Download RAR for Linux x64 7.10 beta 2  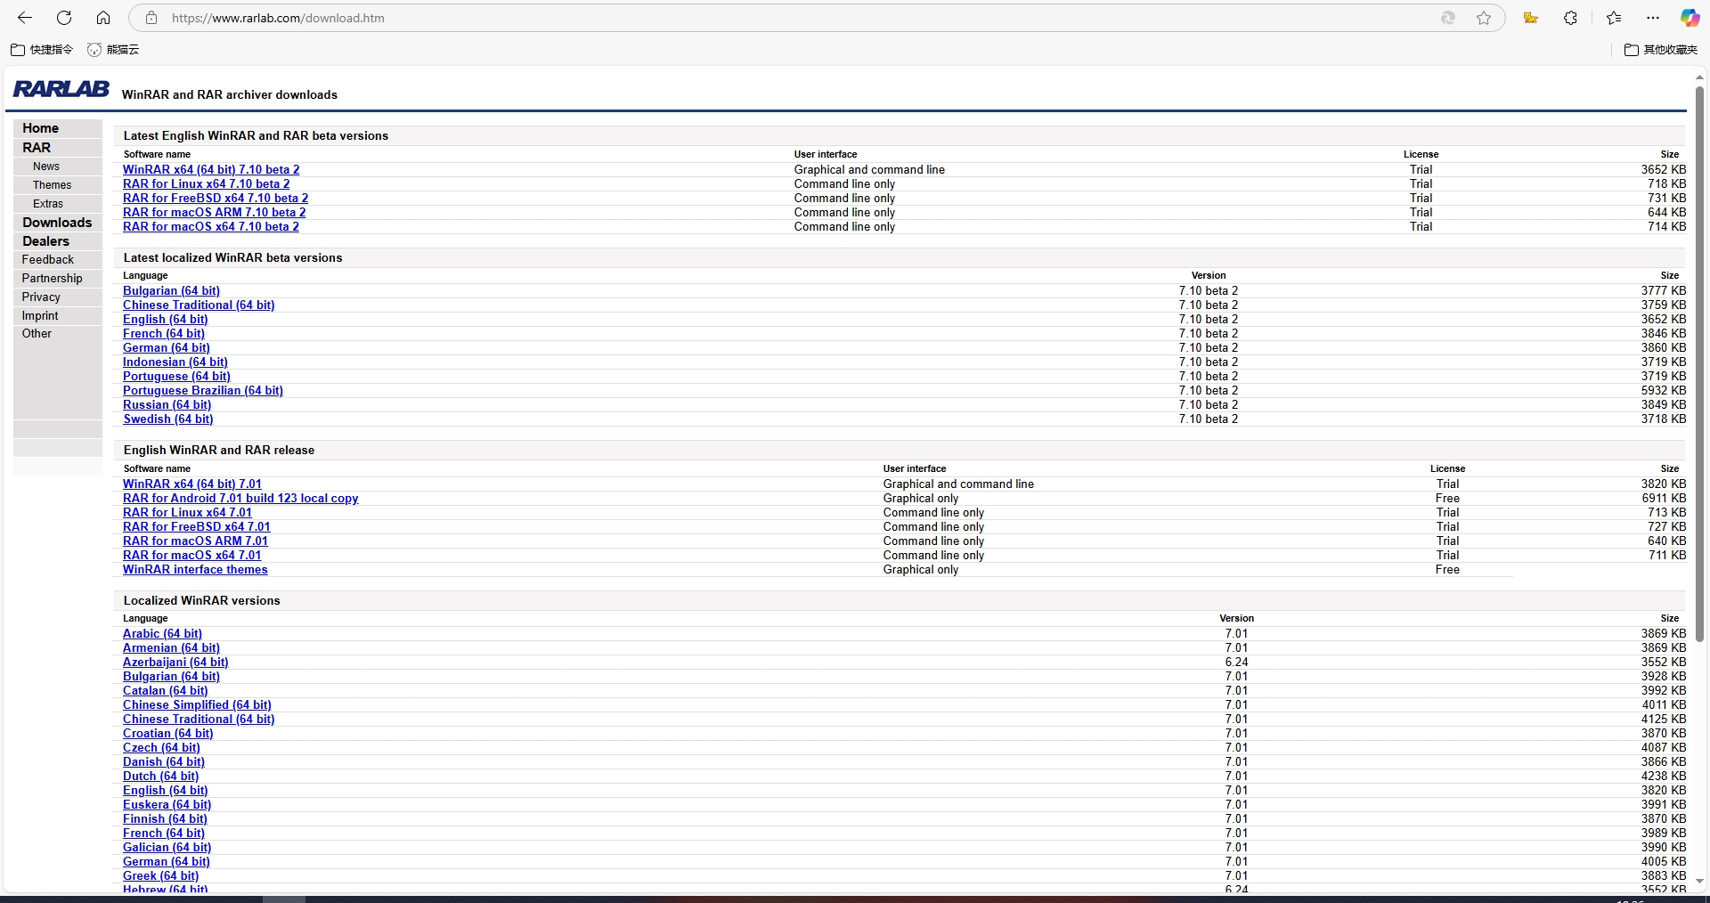[x=206, y=184]
